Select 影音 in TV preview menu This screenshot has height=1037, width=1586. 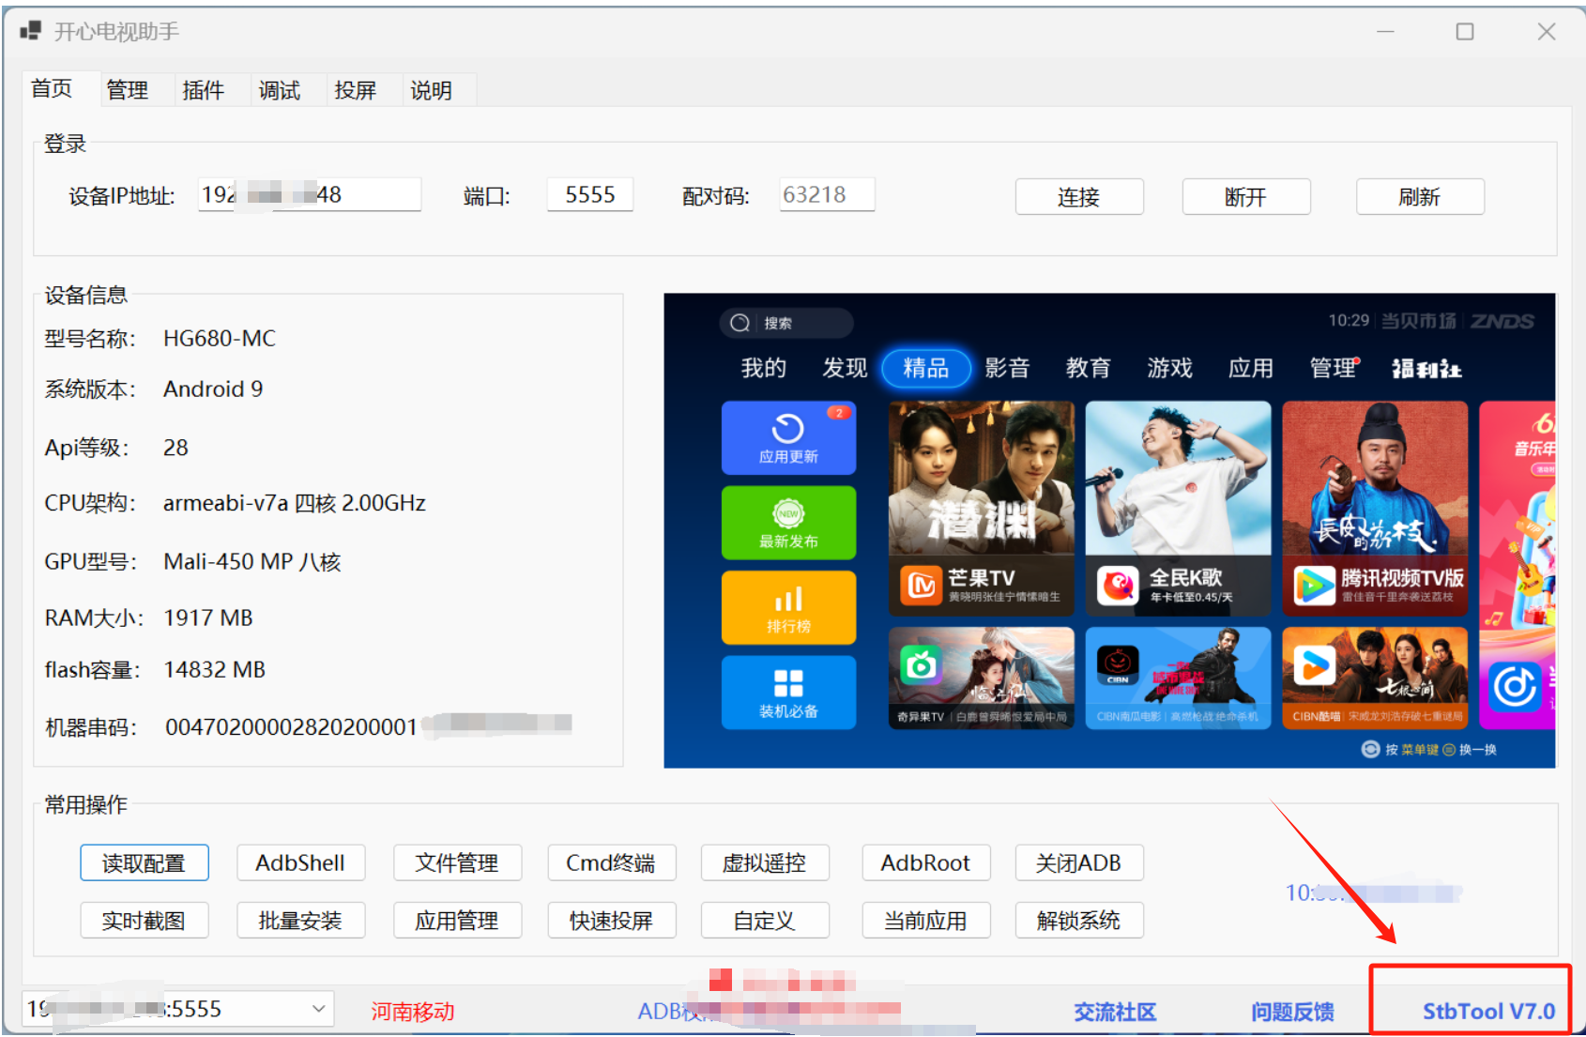(x=1007, y=368)
